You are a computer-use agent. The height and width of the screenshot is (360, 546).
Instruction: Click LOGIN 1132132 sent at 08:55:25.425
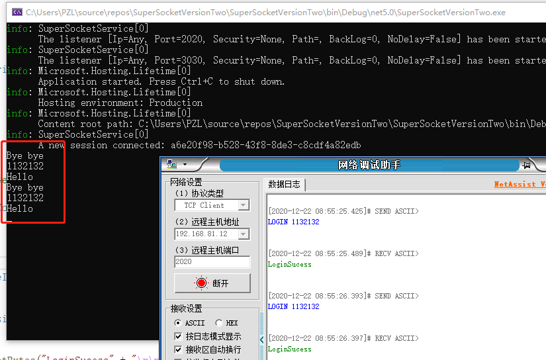pos(294,222)
